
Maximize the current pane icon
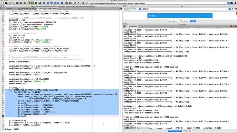(x=67, y=3)
